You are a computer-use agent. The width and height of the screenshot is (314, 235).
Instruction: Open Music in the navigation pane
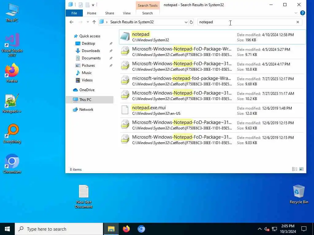pos(86,73)
